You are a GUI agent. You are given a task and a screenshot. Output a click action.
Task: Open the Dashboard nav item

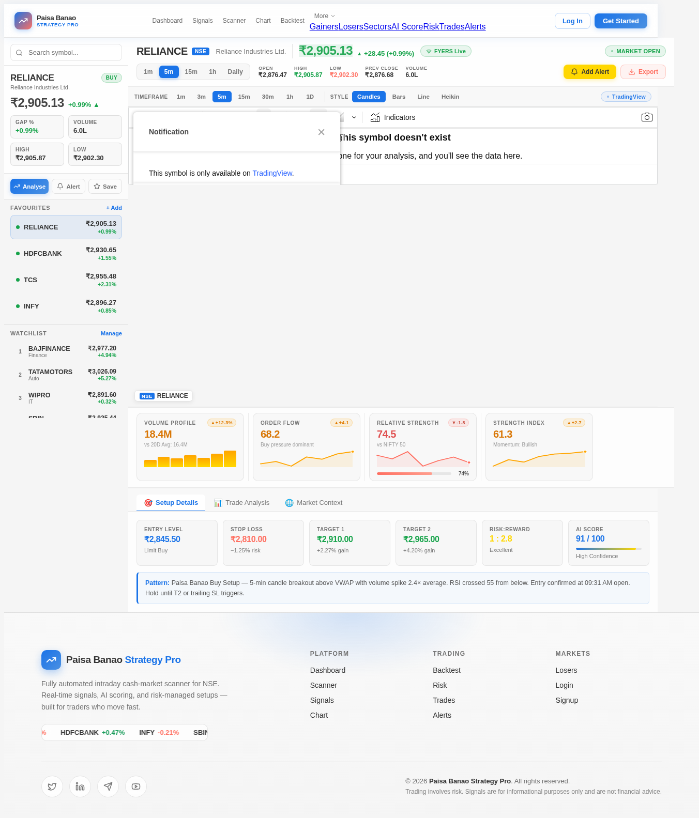[168, 21]
